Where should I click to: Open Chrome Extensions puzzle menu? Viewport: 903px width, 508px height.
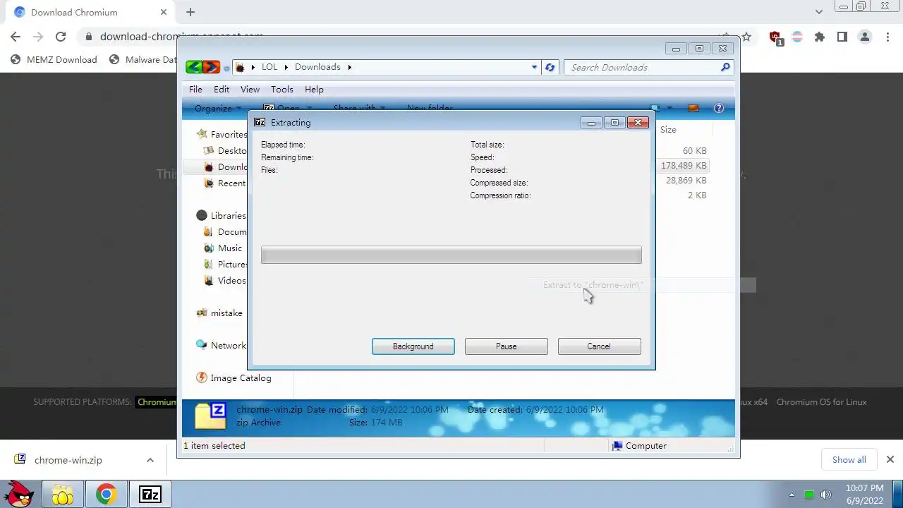tap(819, 37)
